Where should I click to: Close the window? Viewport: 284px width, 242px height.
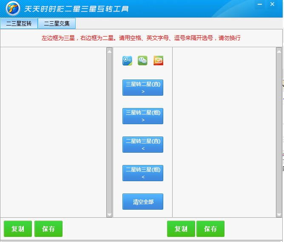(x=272, y=4)
